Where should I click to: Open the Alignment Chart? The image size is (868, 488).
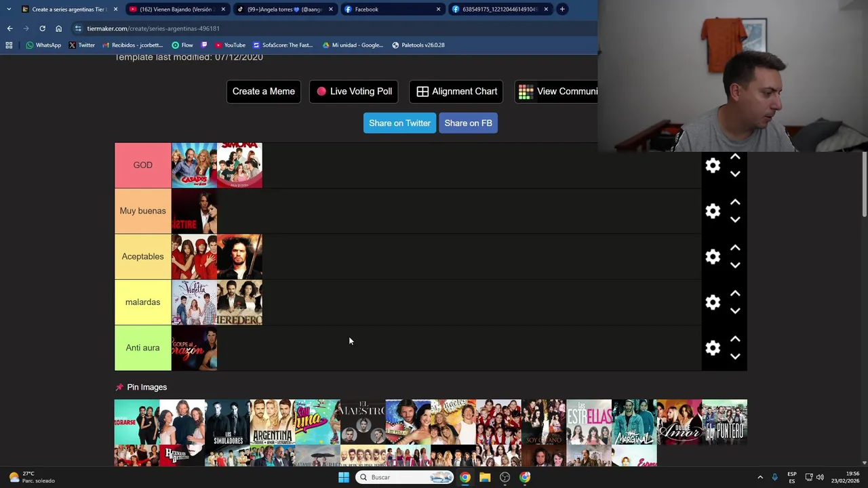point(456,91)
